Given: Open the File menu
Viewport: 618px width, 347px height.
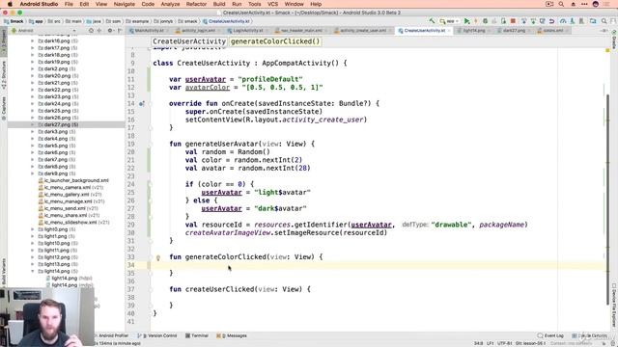Looking at the screenshot, I should 69,4.
